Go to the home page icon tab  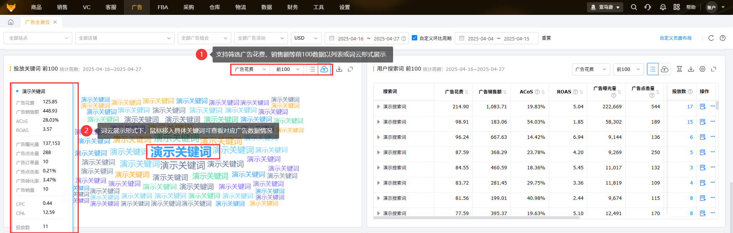[11, 22]
